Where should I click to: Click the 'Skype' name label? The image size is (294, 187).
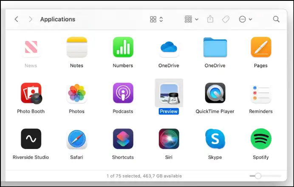point(215,157)
